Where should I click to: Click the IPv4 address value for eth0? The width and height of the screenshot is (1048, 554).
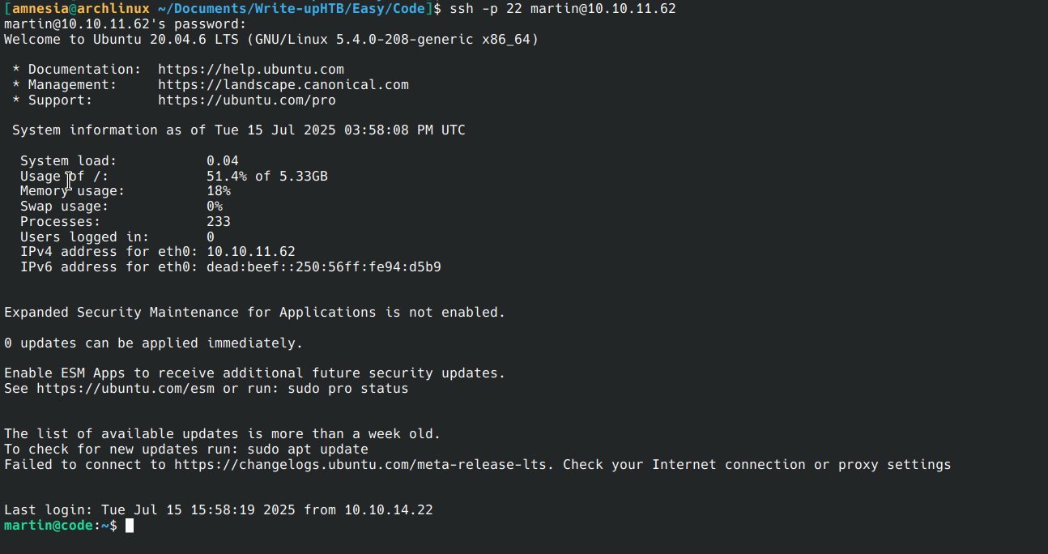click(251, 252)
